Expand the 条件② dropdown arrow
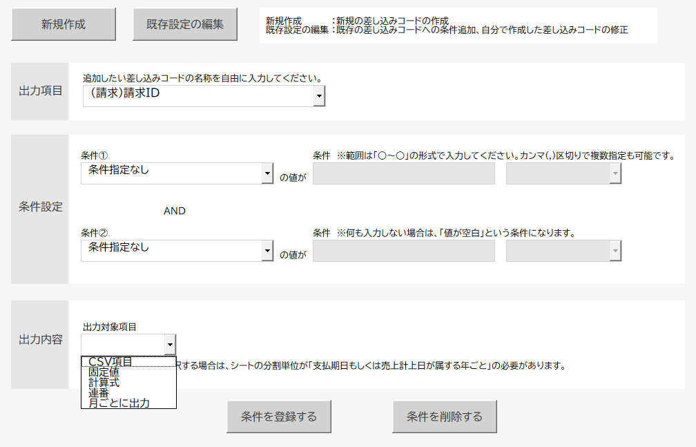This screenshot has height=447, width=696. pyautogui.click(x=268, y=251)
